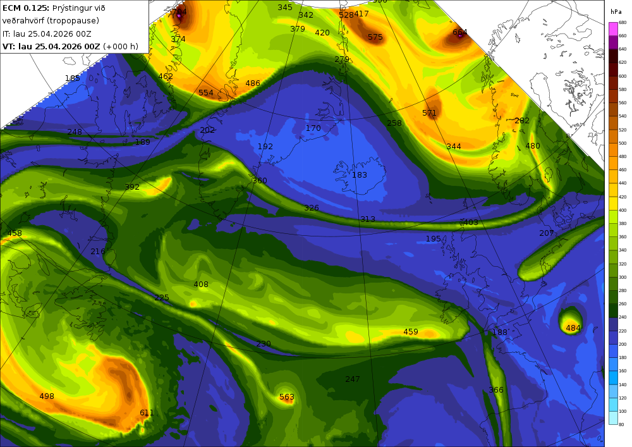Click the 664 maximum value label
Screen dimensions: 632x447
[460, 32]
